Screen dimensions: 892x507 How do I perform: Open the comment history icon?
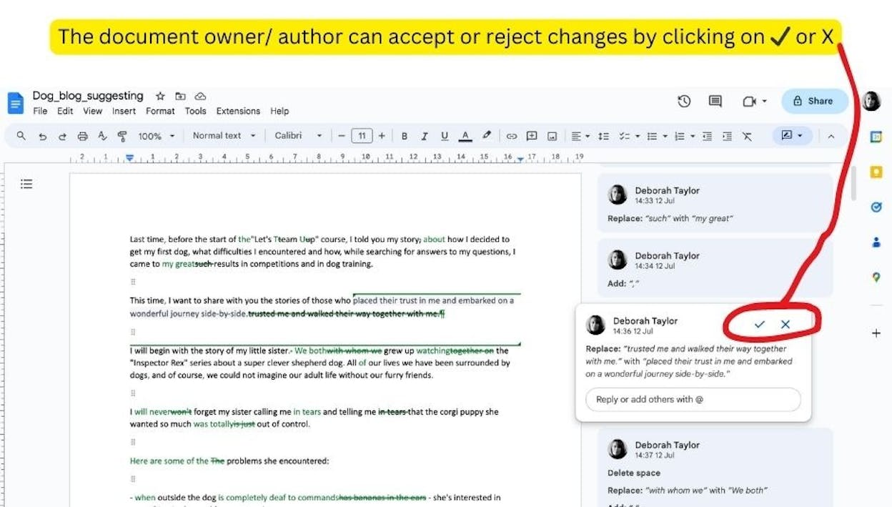point(715,102)
